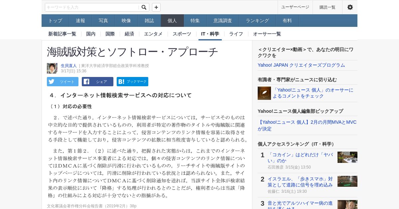Open author 生貝直人 profile link
Viewport: 399px width, 209px height.
(69, 66)
